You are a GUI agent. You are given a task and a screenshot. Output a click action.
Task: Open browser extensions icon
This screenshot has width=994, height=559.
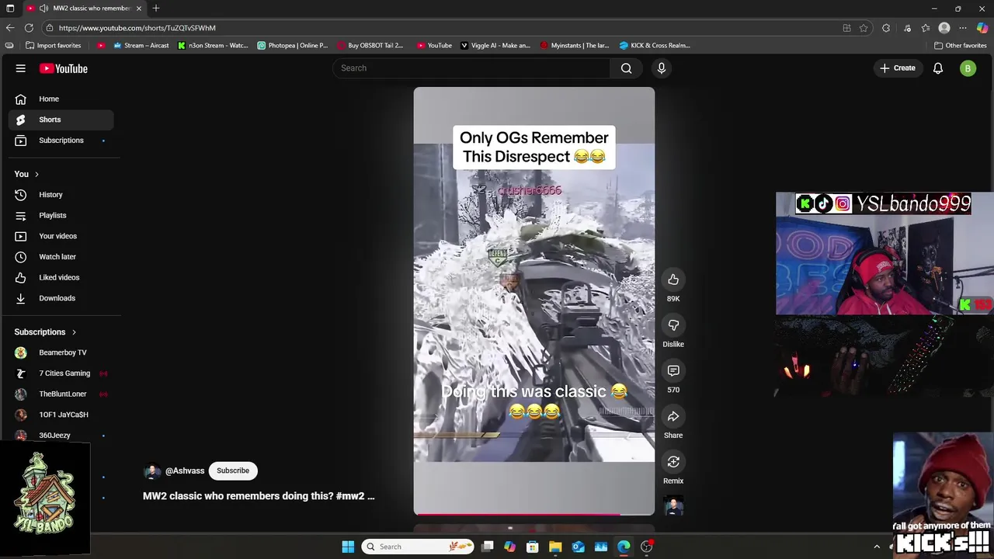886,28
